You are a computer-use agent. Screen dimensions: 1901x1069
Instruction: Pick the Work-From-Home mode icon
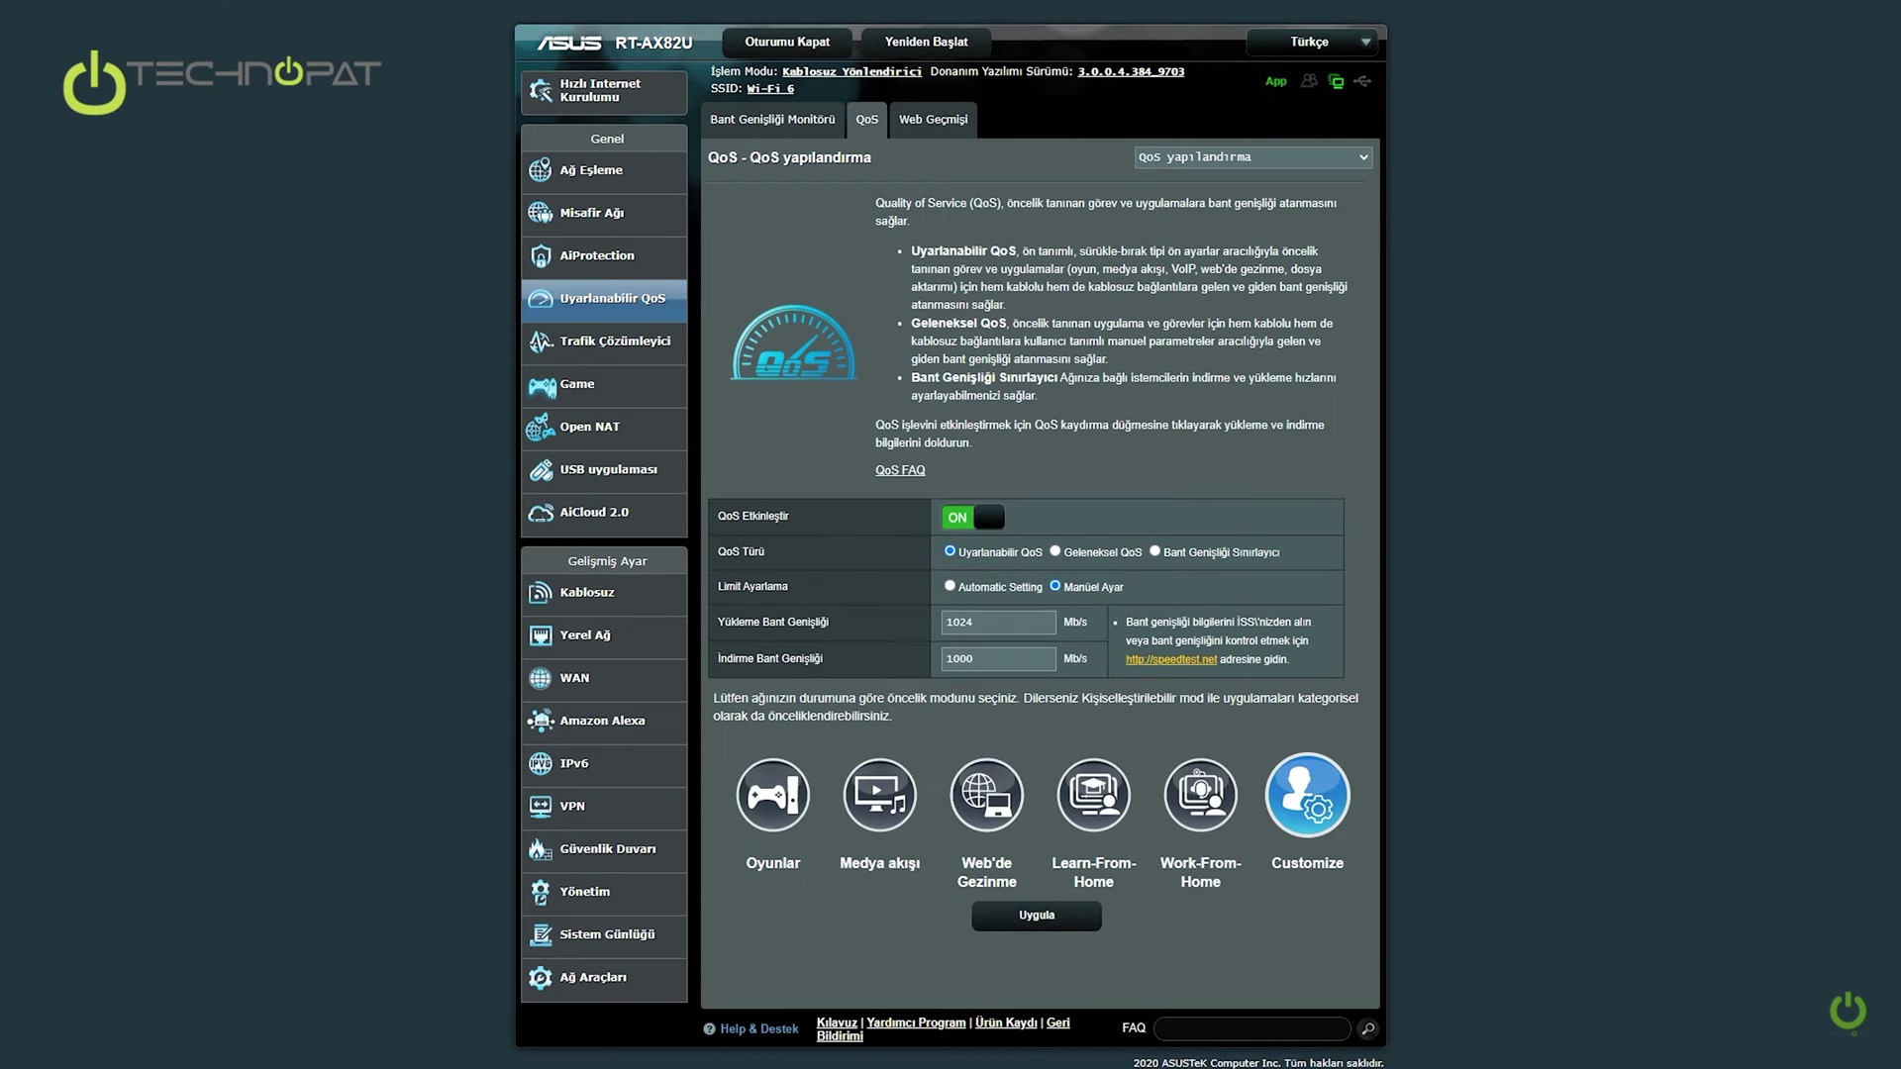point(1200,795)
